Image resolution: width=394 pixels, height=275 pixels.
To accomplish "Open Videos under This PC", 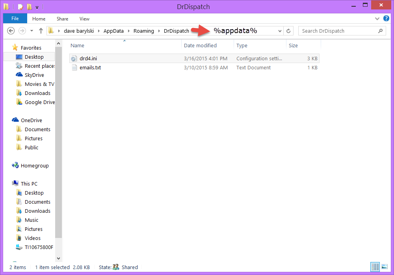I will pyautogui.click(x=33, y=238).
